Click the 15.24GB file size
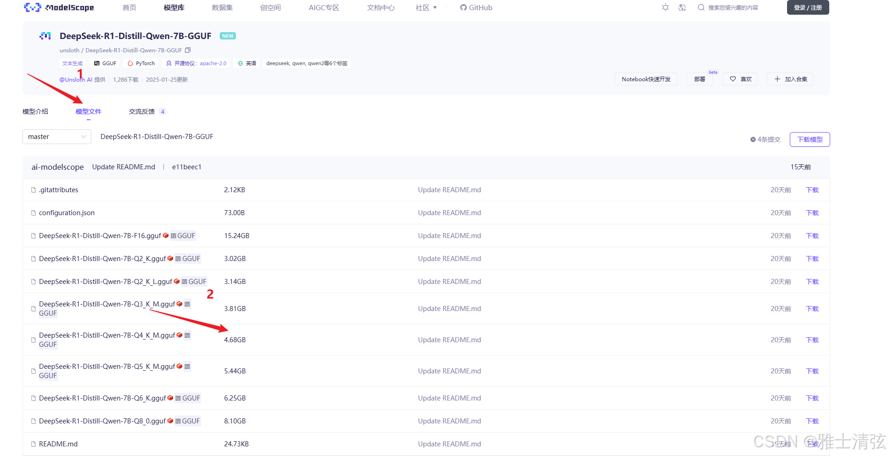This screenshot has height=456, width=888. pos(237,236)
